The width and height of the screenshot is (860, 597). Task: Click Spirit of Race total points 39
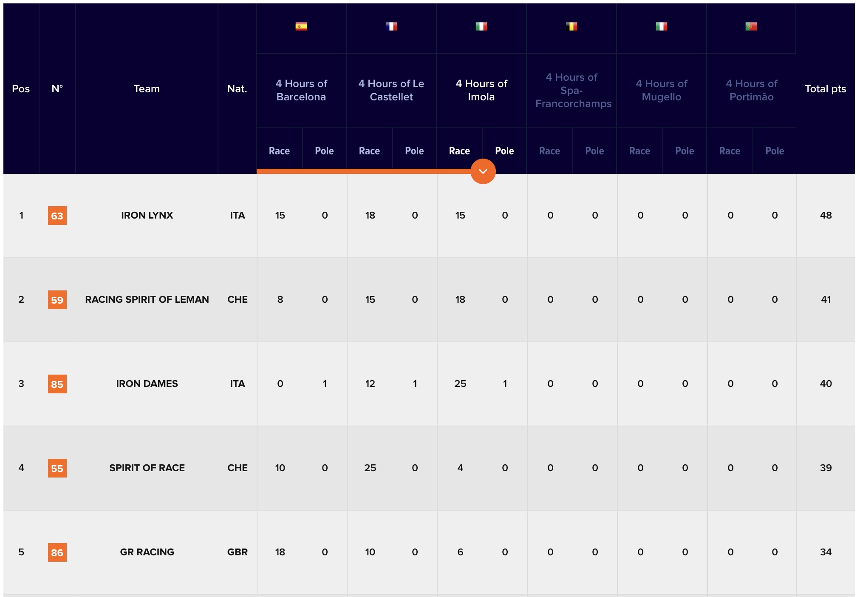(826, 468)
